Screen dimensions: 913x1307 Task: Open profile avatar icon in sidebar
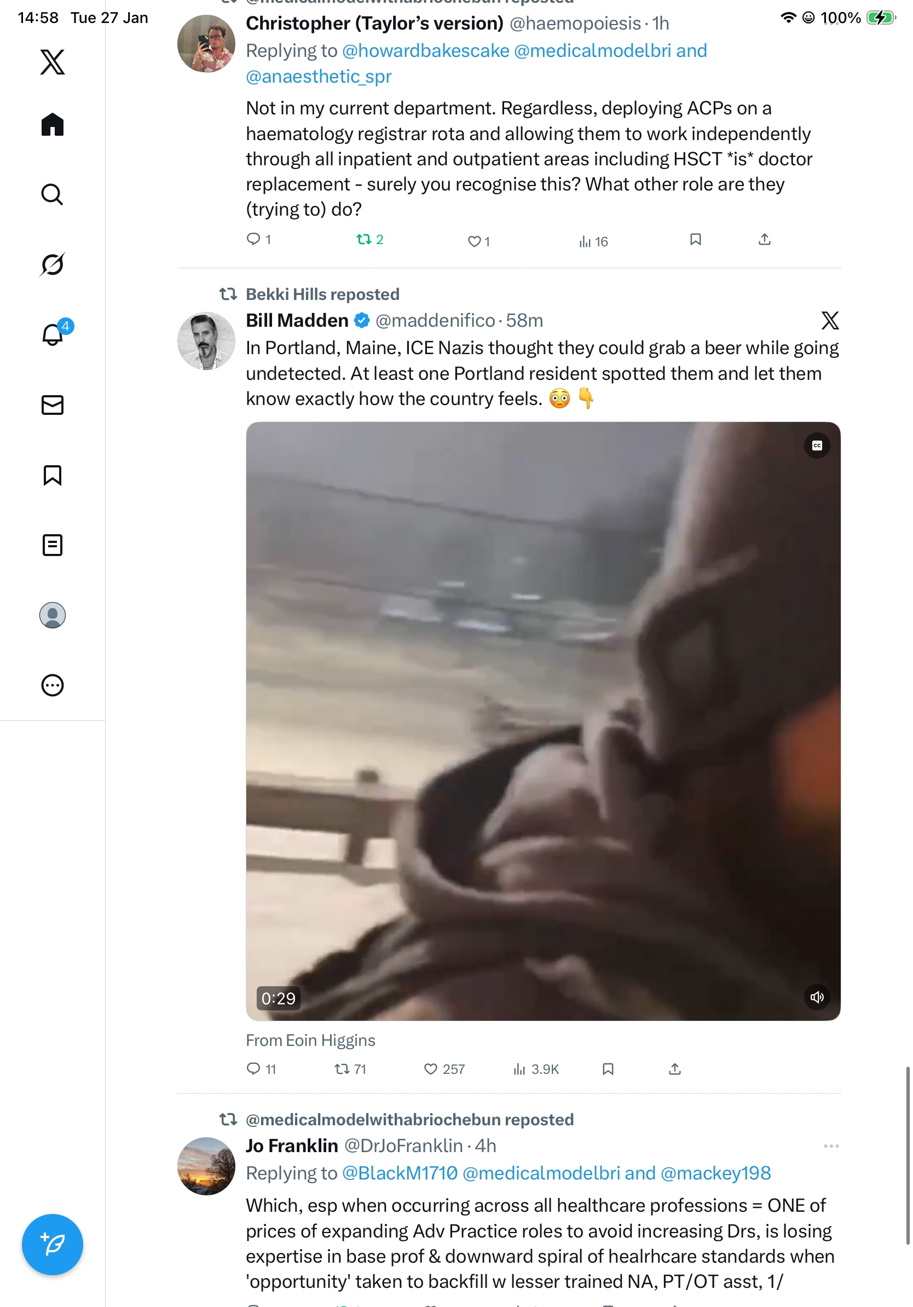[53, 615]
